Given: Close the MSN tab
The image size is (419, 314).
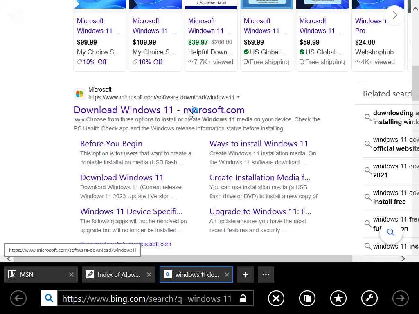Looking at the screenshot, I should tap(71, 274).
